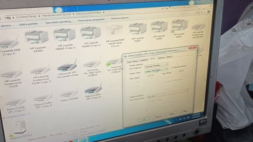Click Add a printer in toolbar
This screenshot has height=142, width=253.
28,24
